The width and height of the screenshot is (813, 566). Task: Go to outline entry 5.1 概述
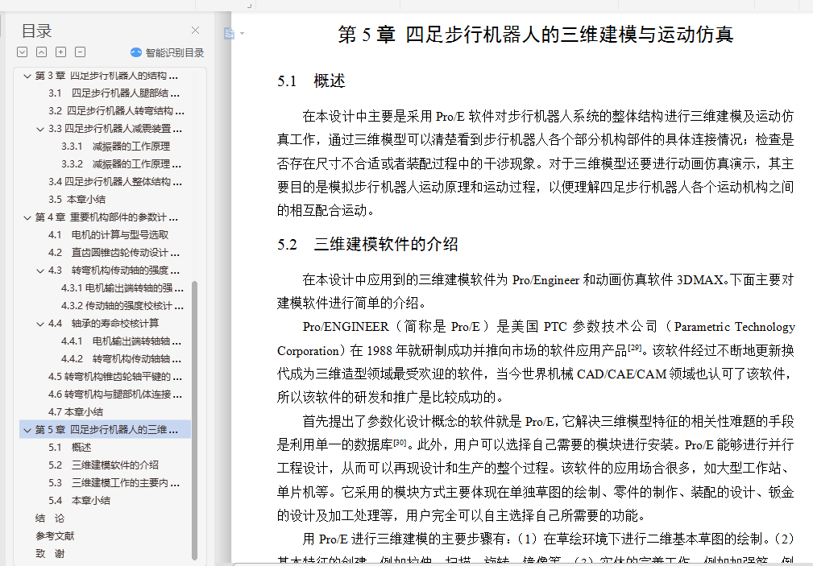click(70, 448)
